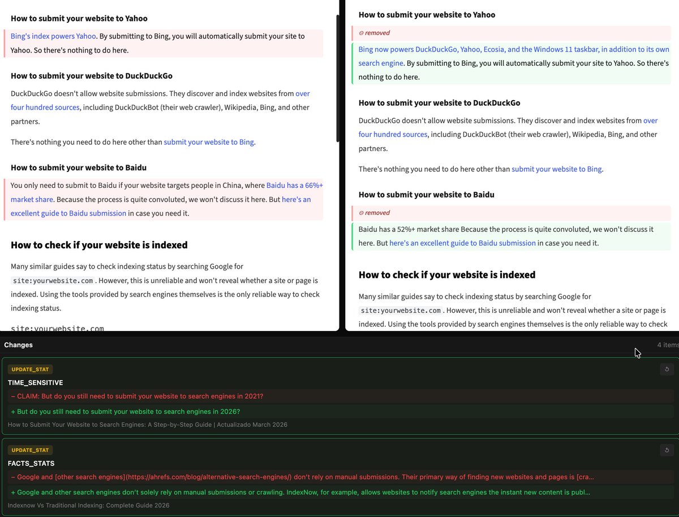The image size is (679, 517).
Task: Click "How to check if your website is indexed" right heading
Action: pos(447,275)
